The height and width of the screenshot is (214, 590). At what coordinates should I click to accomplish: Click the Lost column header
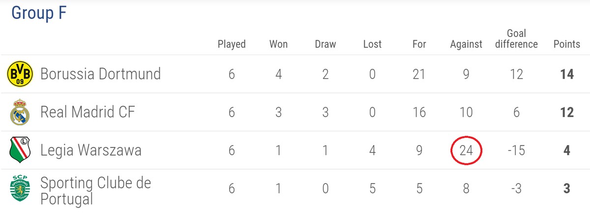coord(372,44)
